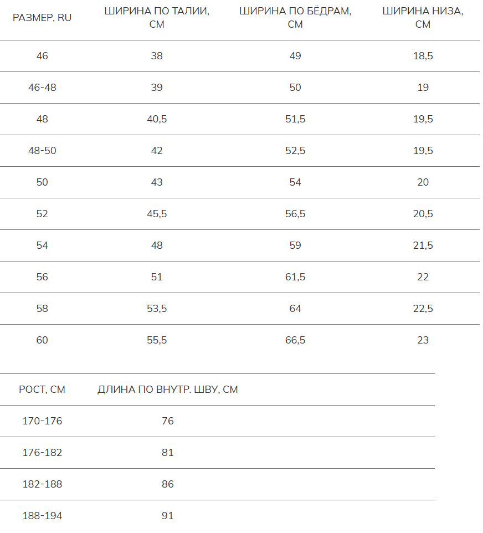This screenshot has height=533, width=483.
Task: Select height range 182-188
Action: point(42,484)
